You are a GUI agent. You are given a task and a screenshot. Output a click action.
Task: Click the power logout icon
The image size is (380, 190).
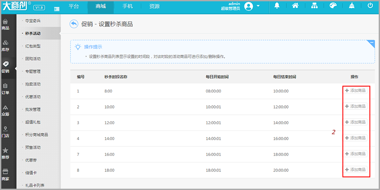click(x=370, y=5)
